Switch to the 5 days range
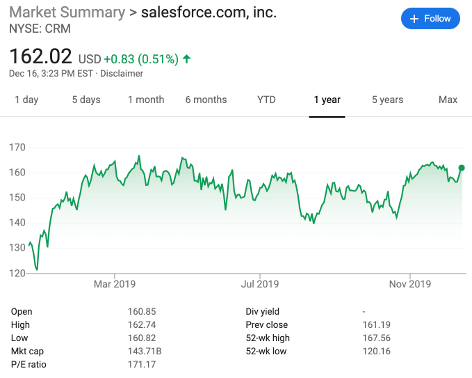The image size is (472, 378). point(86,100)
